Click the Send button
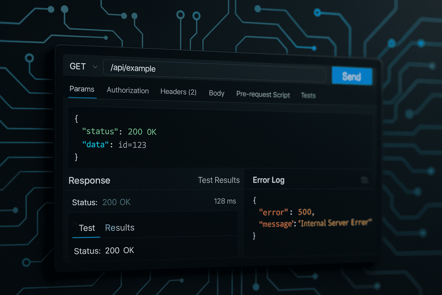The height and width of the screenshot is (295, 442). tap(352, 76)
